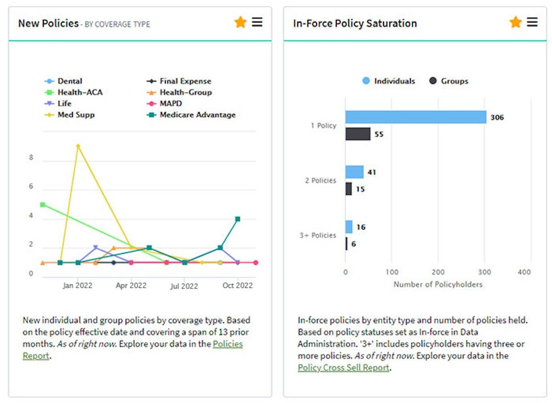Click the 306 Individuals bar for 1 Policy
This screenshot has width=552, height=403.
[x=415, y=117]
